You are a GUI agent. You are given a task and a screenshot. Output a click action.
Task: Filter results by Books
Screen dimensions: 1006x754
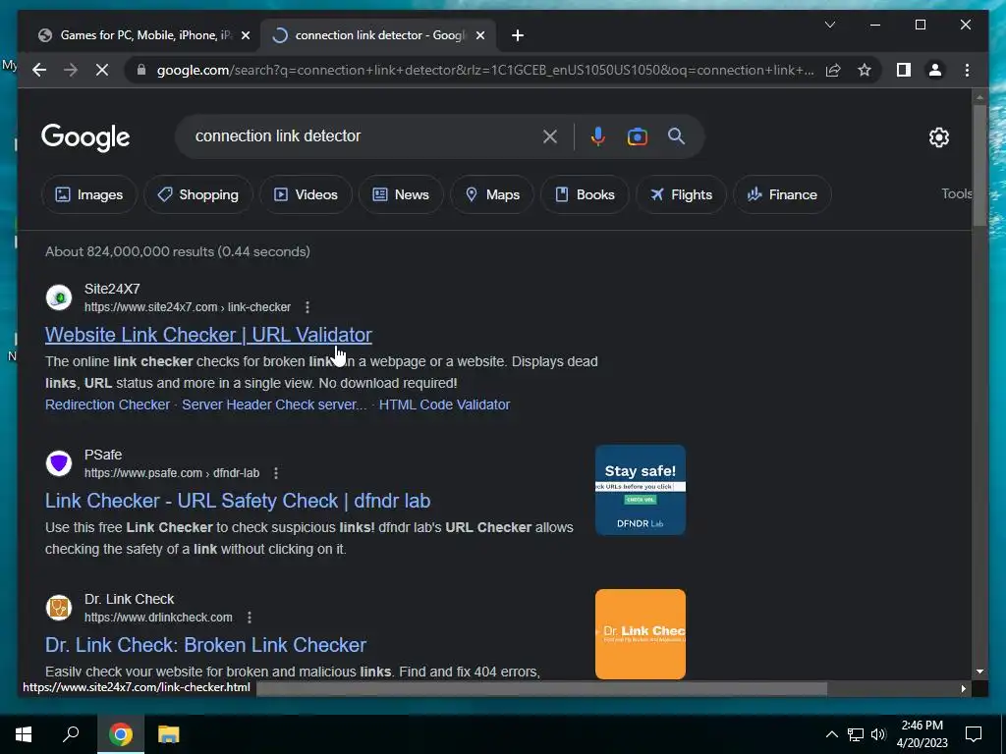(585, 194)
